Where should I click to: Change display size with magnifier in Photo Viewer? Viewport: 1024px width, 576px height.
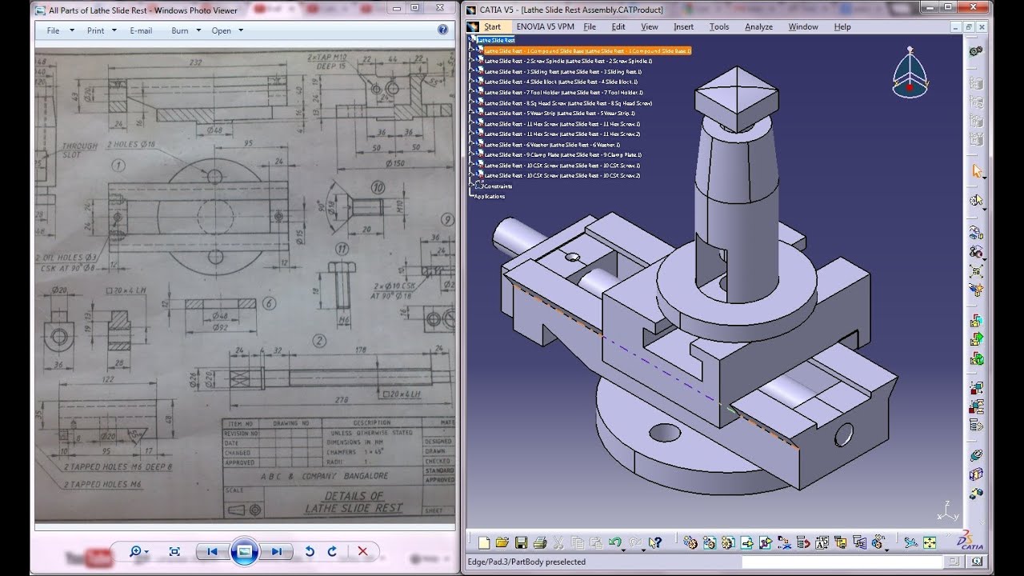pos(139,551)
